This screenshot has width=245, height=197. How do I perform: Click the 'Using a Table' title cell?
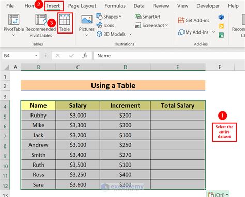click(113, 86)
